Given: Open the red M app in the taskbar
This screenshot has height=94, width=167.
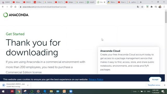Looking at the screenshot, I should coord(12,91).
